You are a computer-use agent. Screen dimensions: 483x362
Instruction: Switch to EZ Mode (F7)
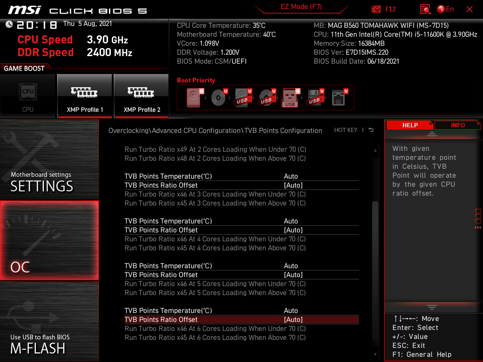[301, 7]
